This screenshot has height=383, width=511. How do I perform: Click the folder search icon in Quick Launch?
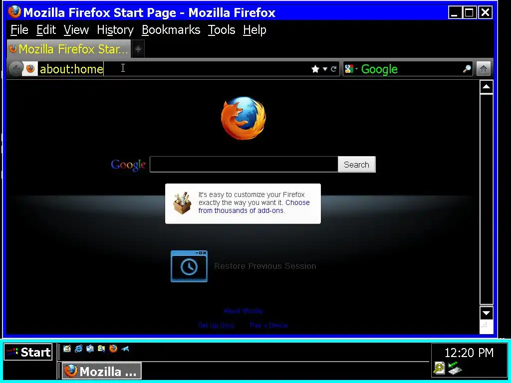[102, 349]
